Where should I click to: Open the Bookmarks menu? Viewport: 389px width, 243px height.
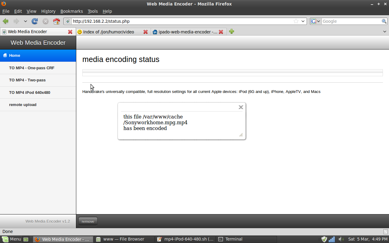coord(71,11)
